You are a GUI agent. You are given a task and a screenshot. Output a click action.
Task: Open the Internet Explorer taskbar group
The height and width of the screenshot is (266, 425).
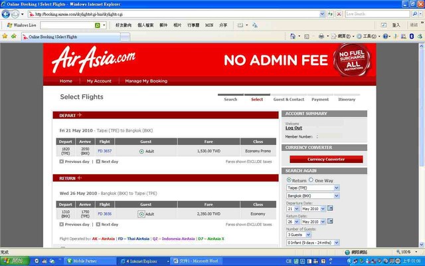pos(143,261)
